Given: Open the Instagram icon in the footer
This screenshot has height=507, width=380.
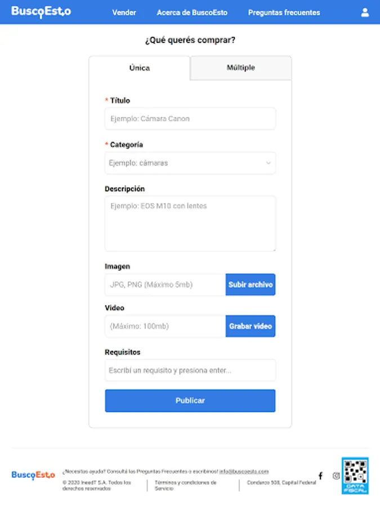Looking at the screenshot, I should point(336,475).
